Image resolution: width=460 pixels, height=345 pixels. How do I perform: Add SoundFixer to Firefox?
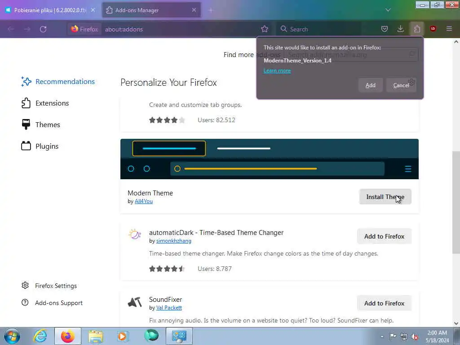pyautogui.click(x=385, y=303)
